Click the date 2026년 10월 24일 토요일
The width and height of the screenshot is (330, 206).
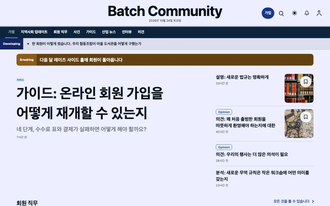(165, 21)
